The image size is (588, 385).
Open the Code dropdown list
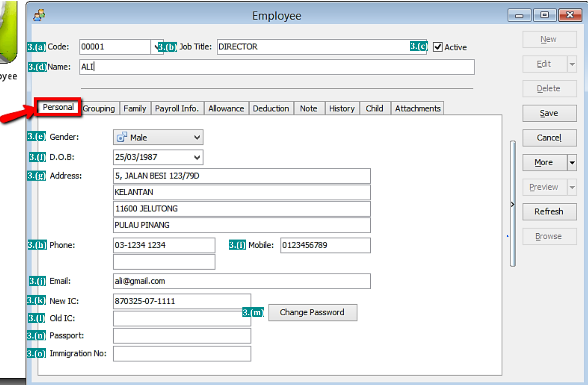[157, 47]
